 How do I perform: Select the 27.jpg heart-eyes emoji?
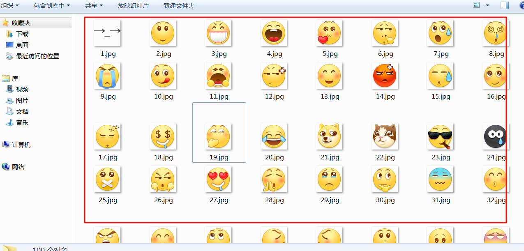pyautogui.click(x=218, y=179)
